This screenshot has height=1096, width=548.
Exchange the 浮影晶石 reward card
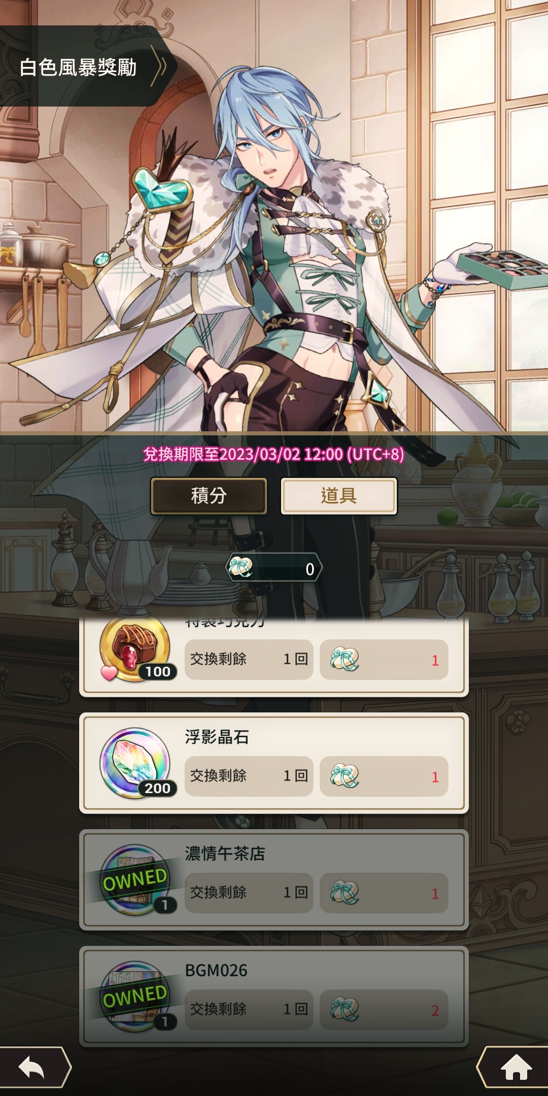pyautogui.click(x=274, y=763)
